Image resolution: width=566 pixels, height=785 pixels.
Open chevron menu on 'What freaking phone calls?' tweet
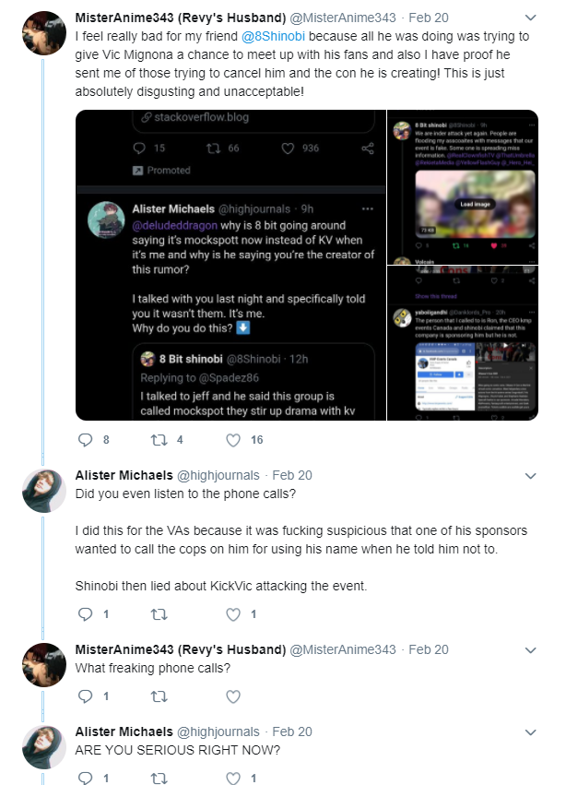pyautogui.click(x=530, y=649)
